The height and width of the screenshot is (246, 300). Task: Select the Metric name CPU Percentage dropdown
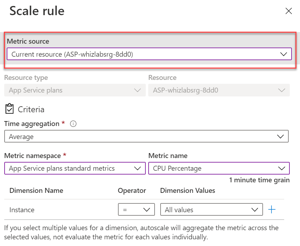pos(219,168)
